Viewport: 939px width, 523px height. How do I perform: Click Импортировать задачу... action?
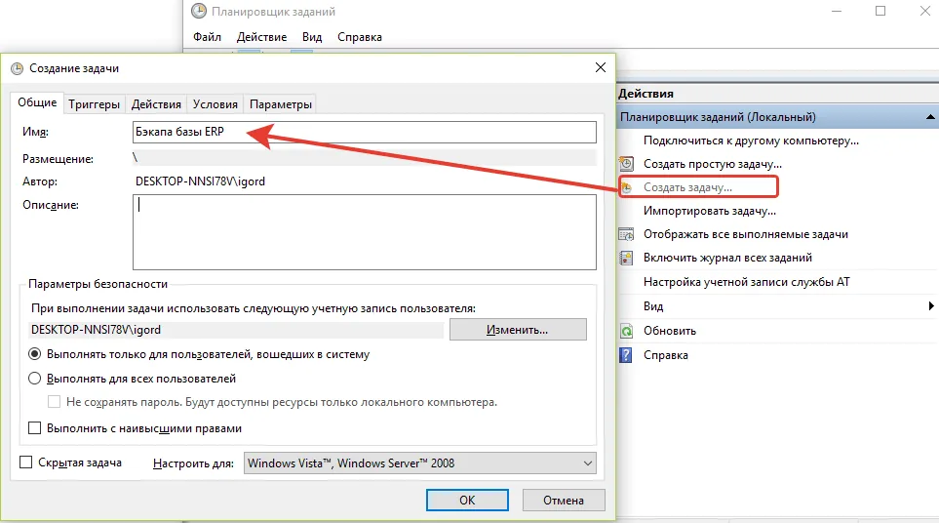click(x=710, y=211)
